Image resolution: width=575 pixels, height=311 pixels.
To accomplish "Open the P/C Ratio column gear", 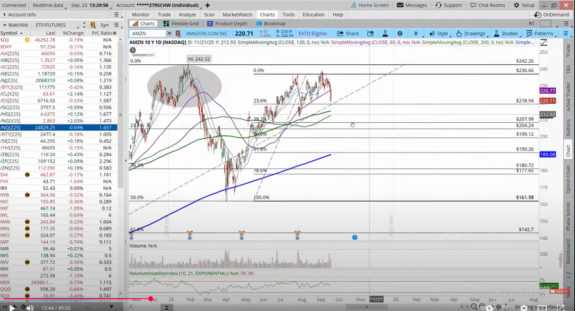I will (x=115, y=33).
